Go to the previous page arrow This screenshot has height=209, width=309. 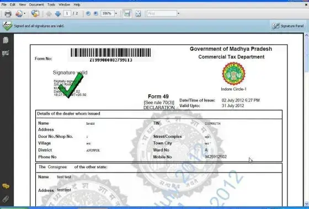(x=49, y=14)
